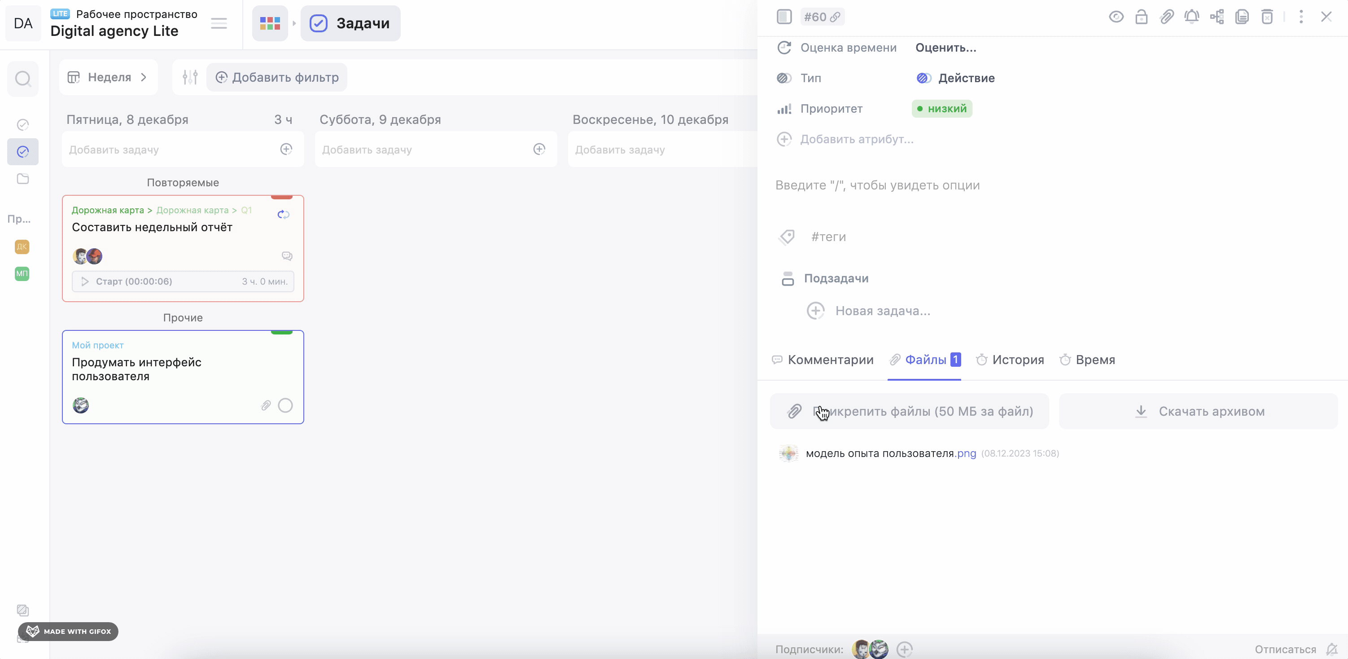The image size is (1348, 659).
Task: Delete task with trash icon in header
Action: [x=1267, y=17]
